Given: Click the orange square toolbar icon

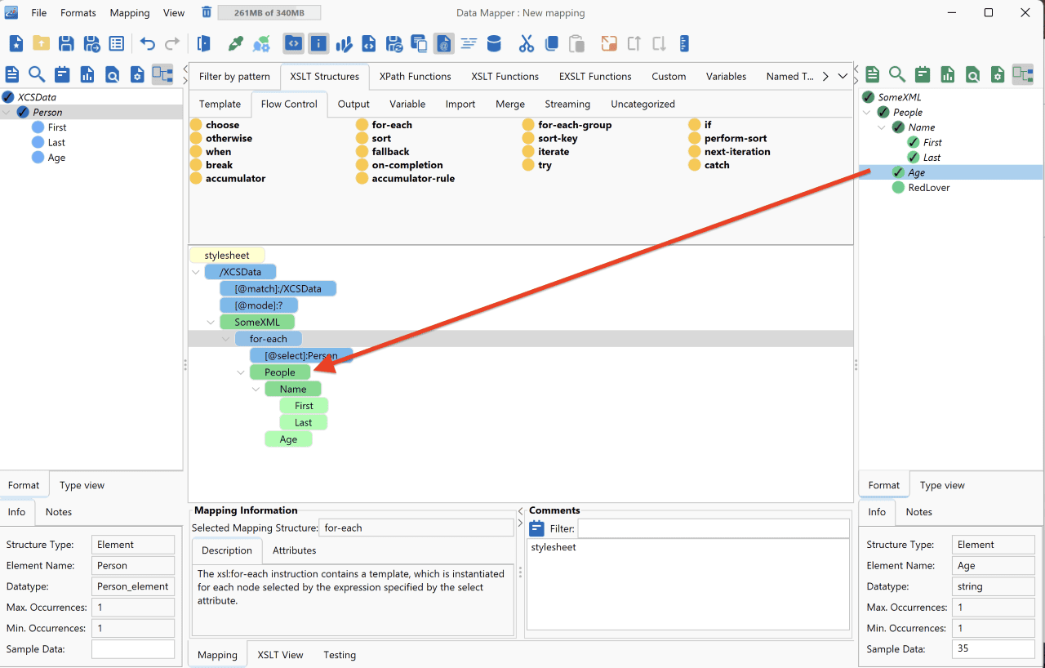Looking at the screenshot, I should click(x=609, y=43).
